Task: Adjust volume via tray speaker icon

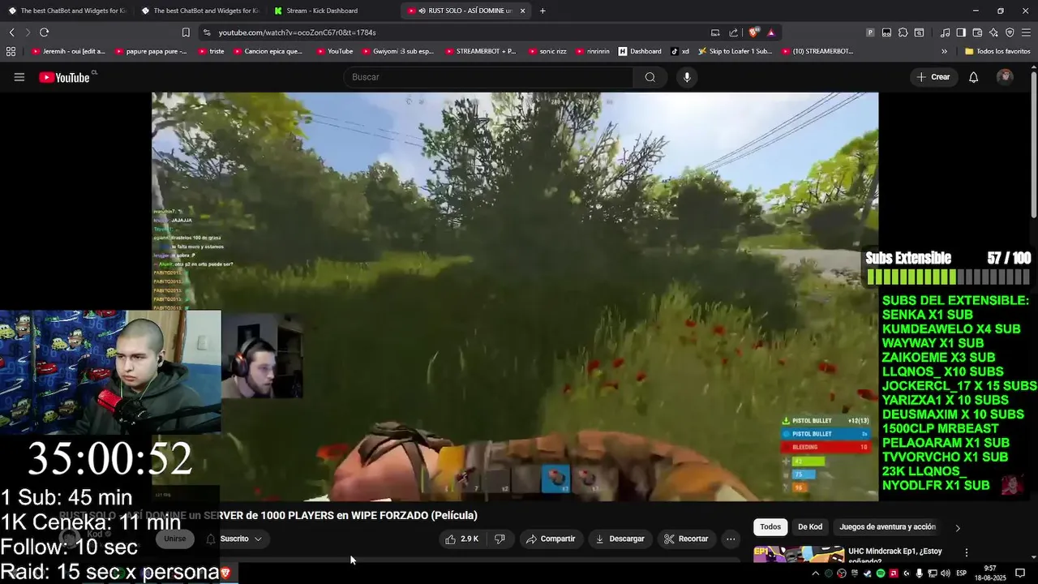Action: click(946, 573)
